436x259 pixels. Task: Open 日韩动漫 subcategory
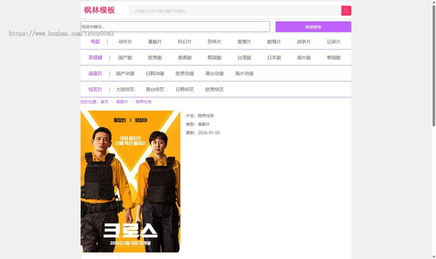click(155, 74)
